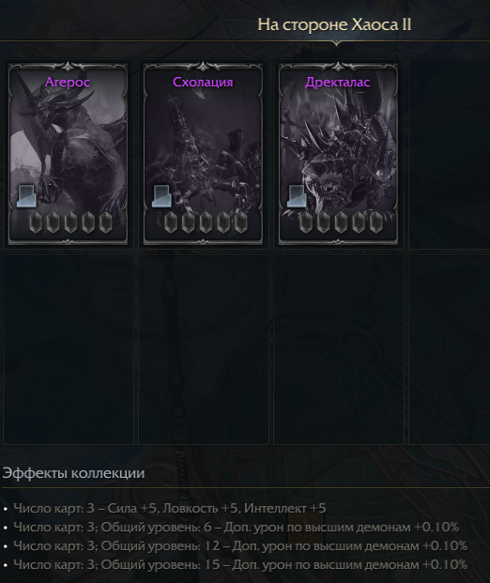The image size is (490, 583).
Task: Select middle level gem on Схолация card
Action: pyautogui.click(x=206, y=222)
